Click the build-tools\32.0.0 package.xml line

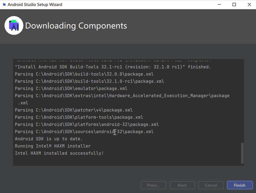84,74
